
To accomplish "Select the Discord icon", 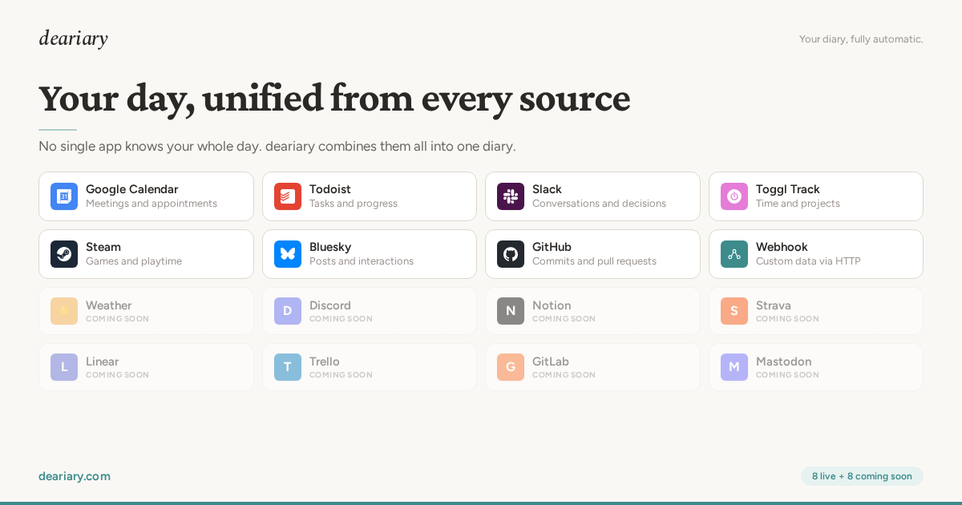I will tap(288, 311).
